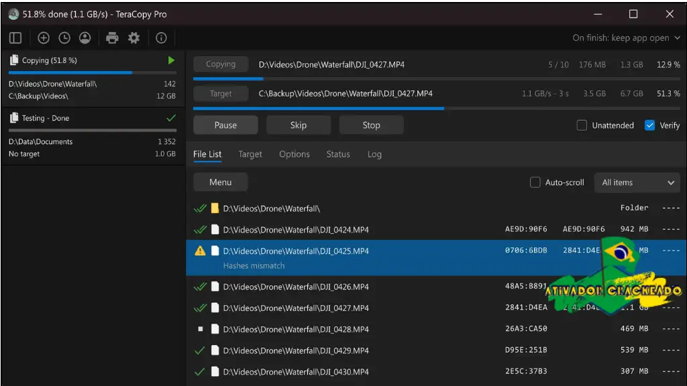Click the target path C:\Backup\Videos\Drone\Waterfall\DJI_0427.MP4
This screenshot has height=386, width=687.
346,93
